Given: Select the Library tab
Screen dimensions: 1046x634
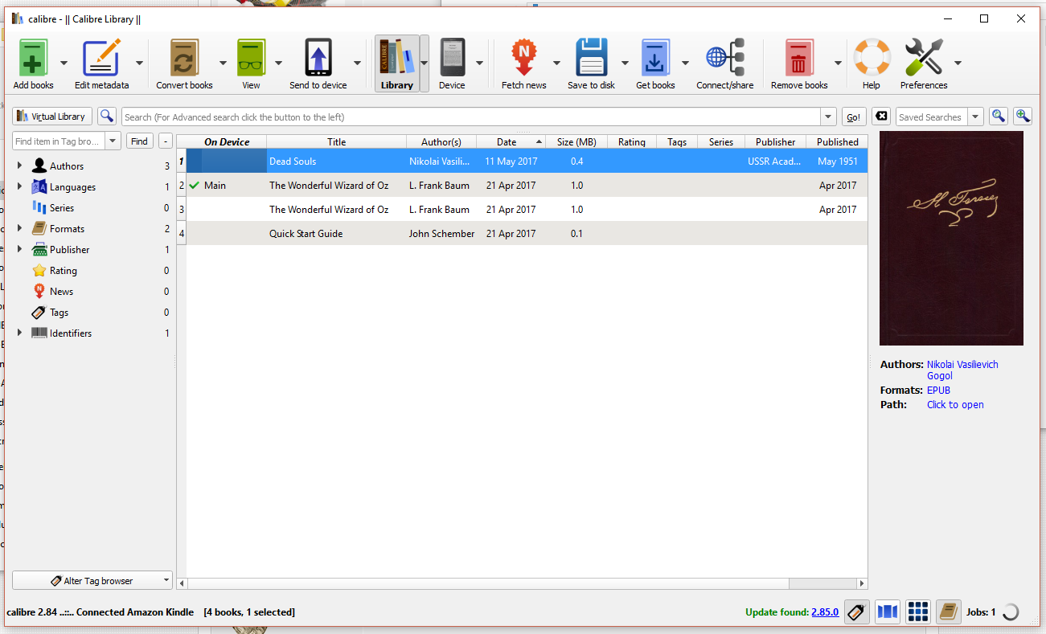Looking at the screenshot, I should tap(396, 63).
